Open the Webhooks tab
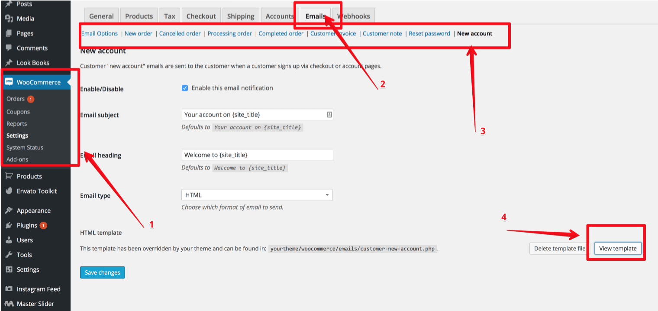This screenshot has height=311, width=658. (x=354, y=16)
